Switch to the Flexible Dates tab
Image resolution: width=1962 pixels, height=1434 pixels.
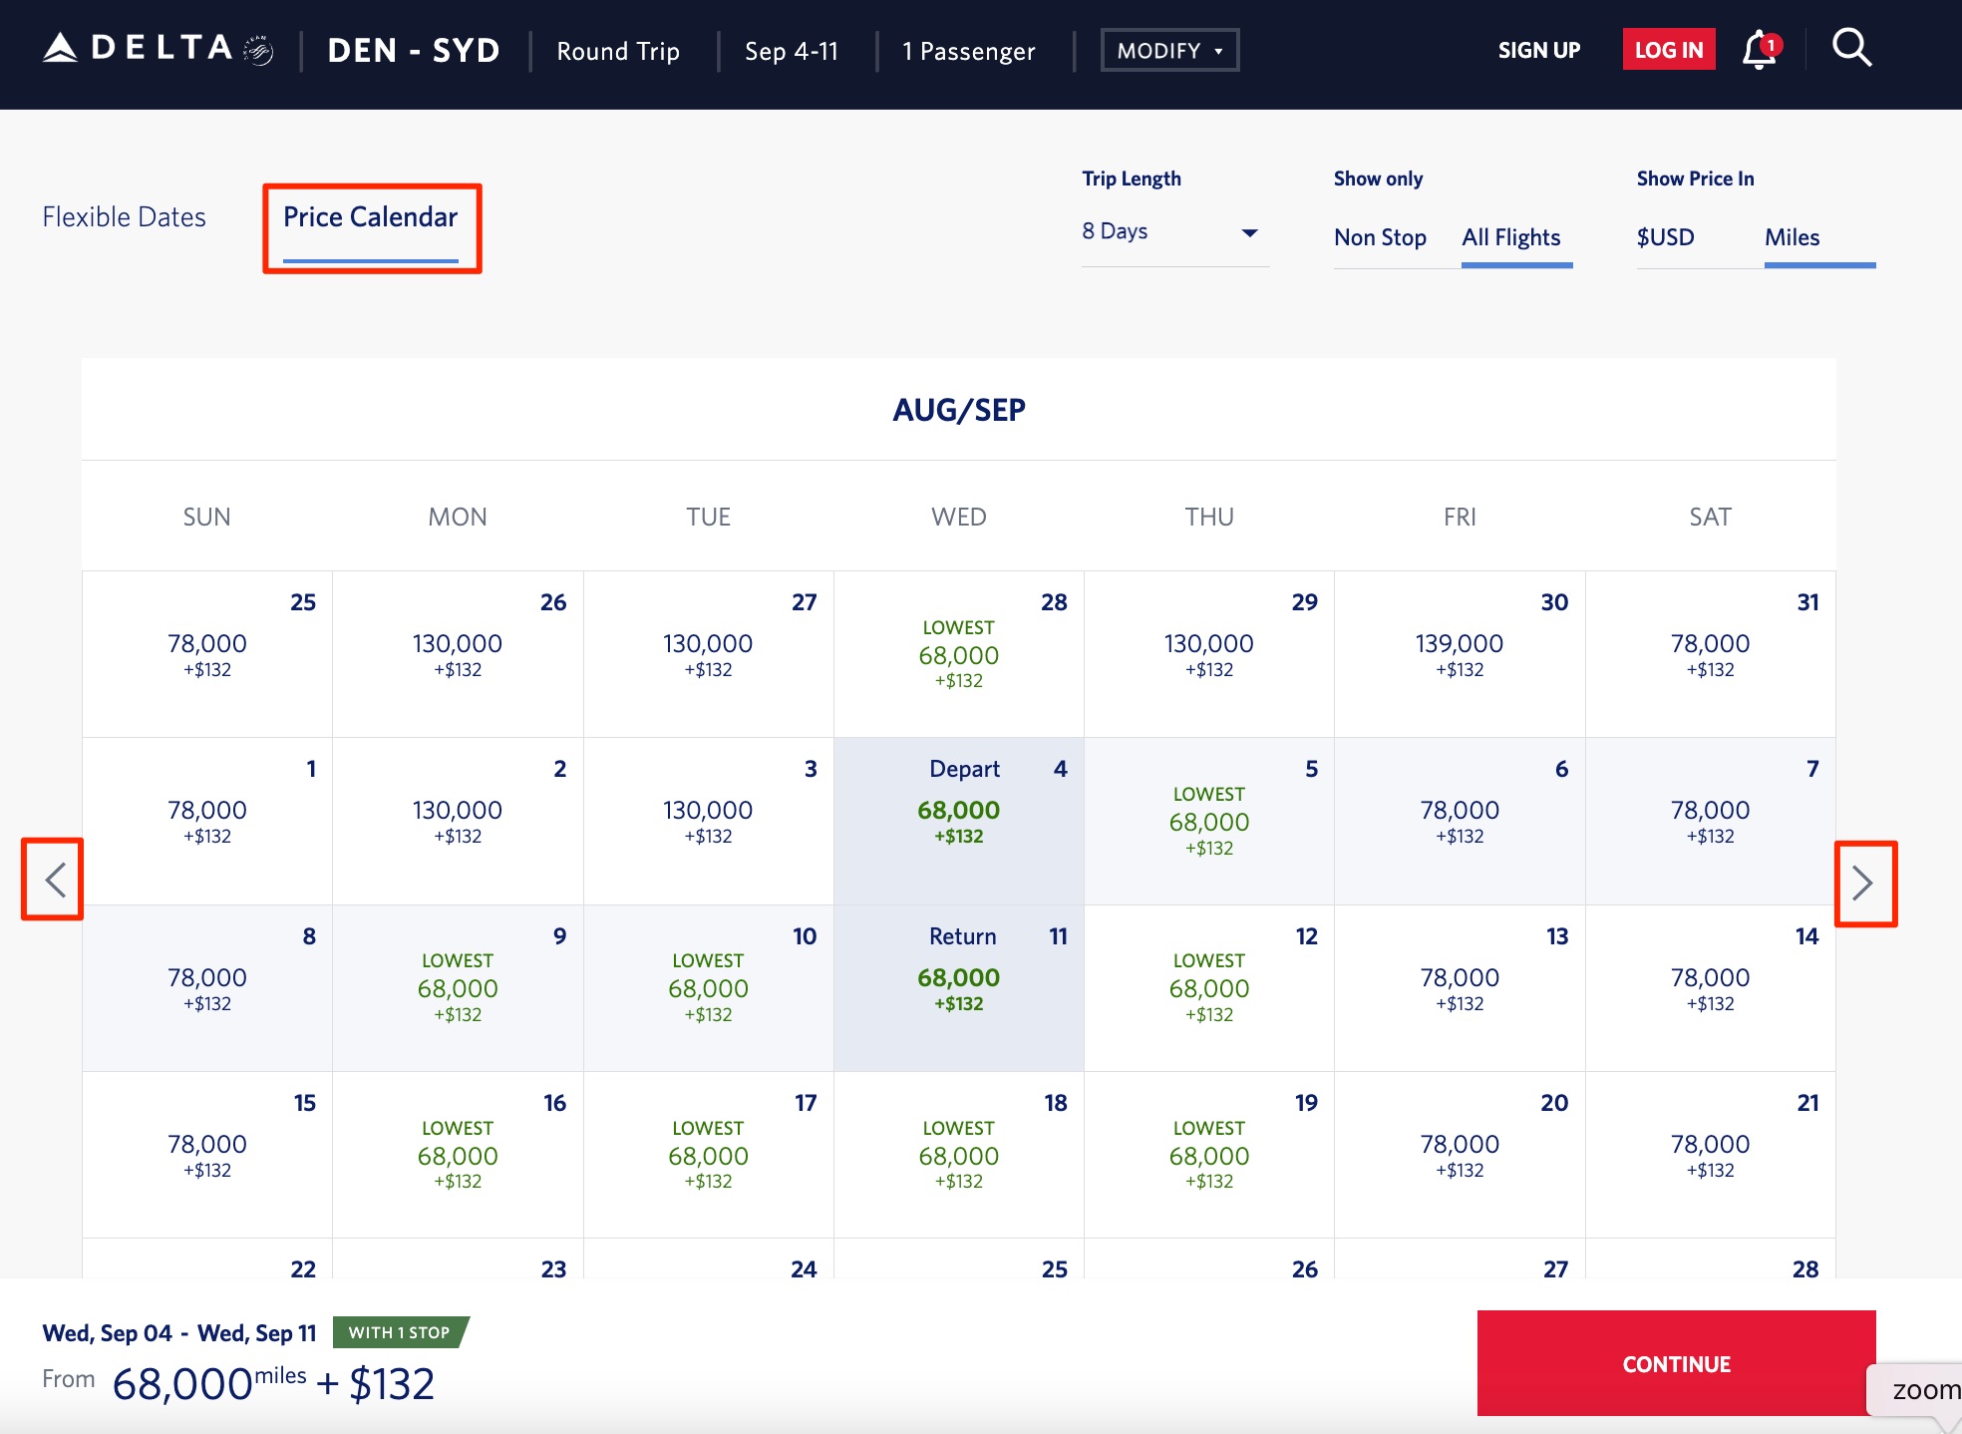[x=124, y=216]
